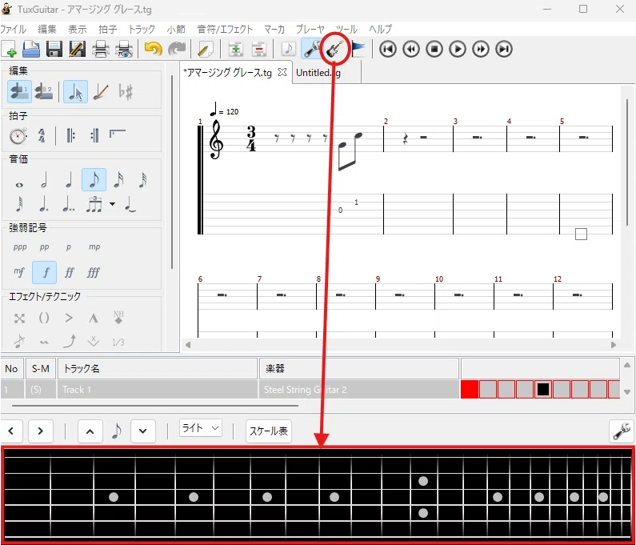
Task: Select quarter note duration
Action: tap(69, 180)
